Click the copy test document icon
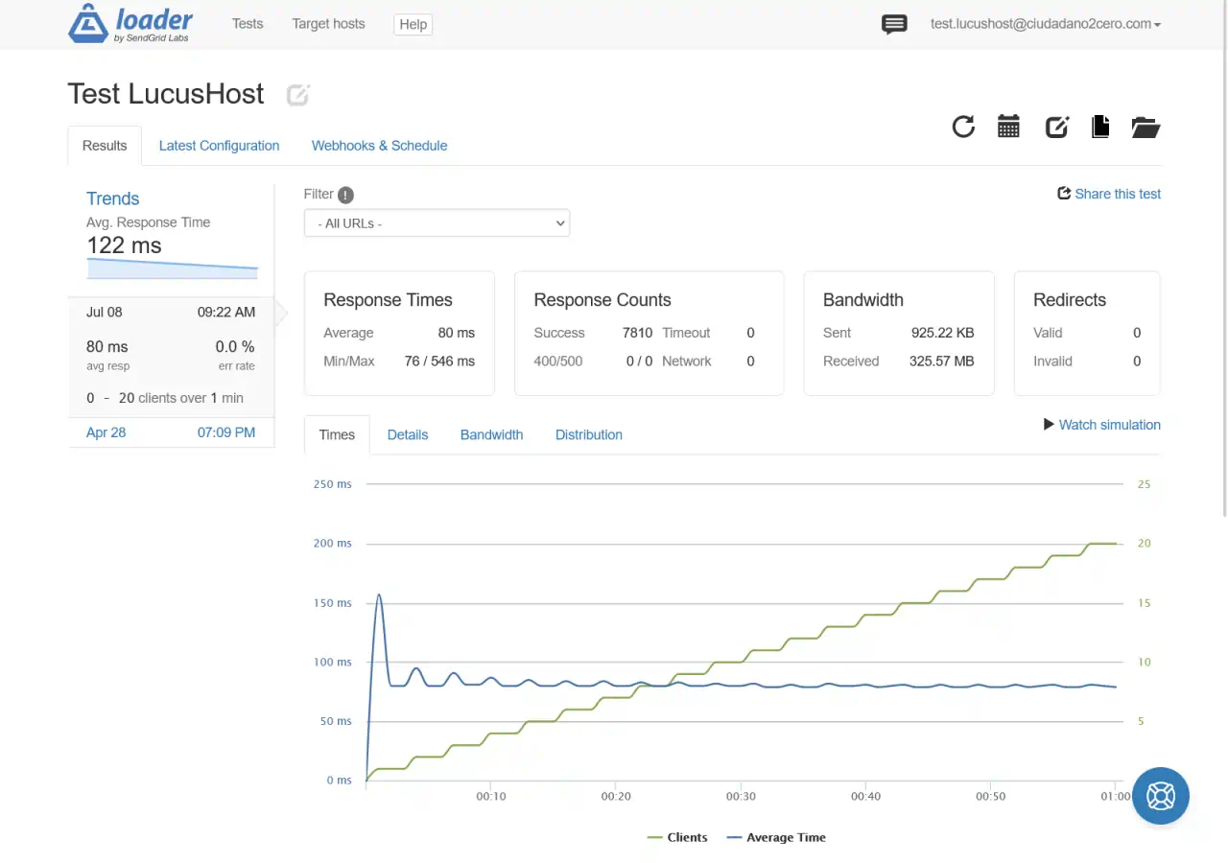The width and height of the screenshot is (1228, 863). pyautogui.click(x=1100, y=127)
